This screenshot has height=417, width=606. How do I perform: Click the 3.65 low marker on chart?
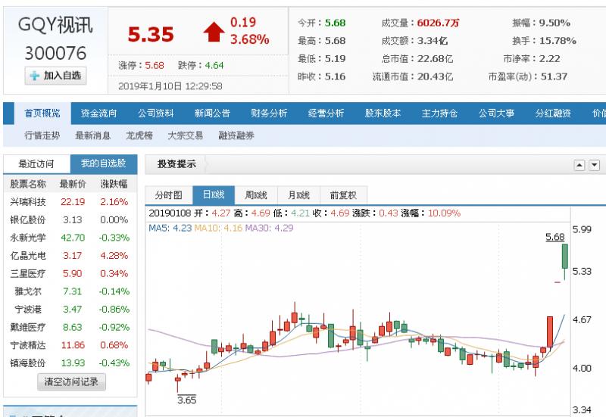click(x=186, y=400)
